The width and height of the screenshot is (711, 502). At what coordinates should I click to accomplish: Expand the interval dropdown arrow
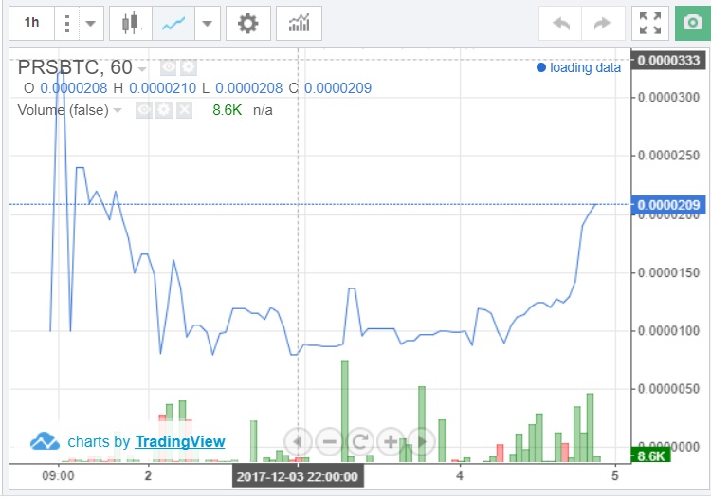point(91,23)
